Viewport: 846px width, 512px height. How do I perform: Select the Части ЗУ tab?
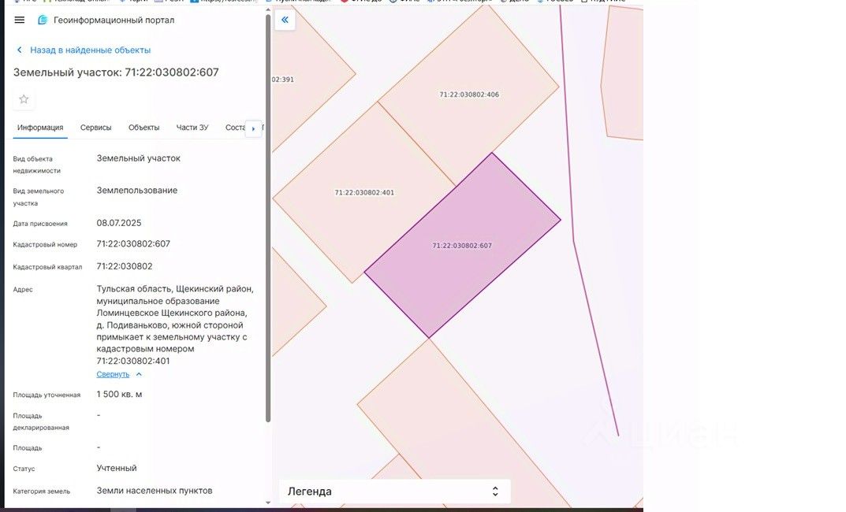[192, 128]
